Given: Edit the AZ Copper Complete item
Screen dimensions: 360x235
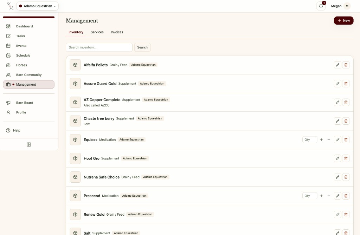Looking at the screenshot, I should coord(337,102).
